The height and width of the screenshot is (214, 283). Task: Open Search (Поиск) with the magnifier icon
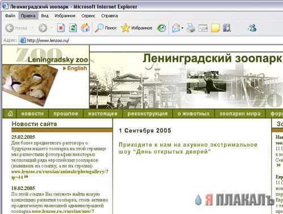click(x=106, y=28)
